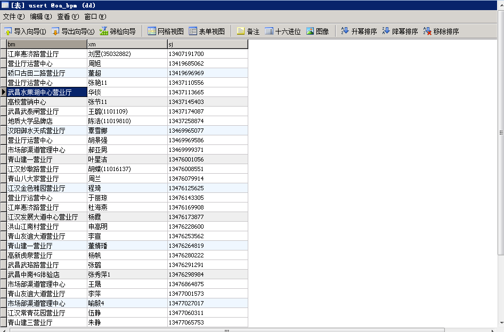Click the vertical scrollbar thumb
Screen dimensions: 504x332
coord(501,132)
